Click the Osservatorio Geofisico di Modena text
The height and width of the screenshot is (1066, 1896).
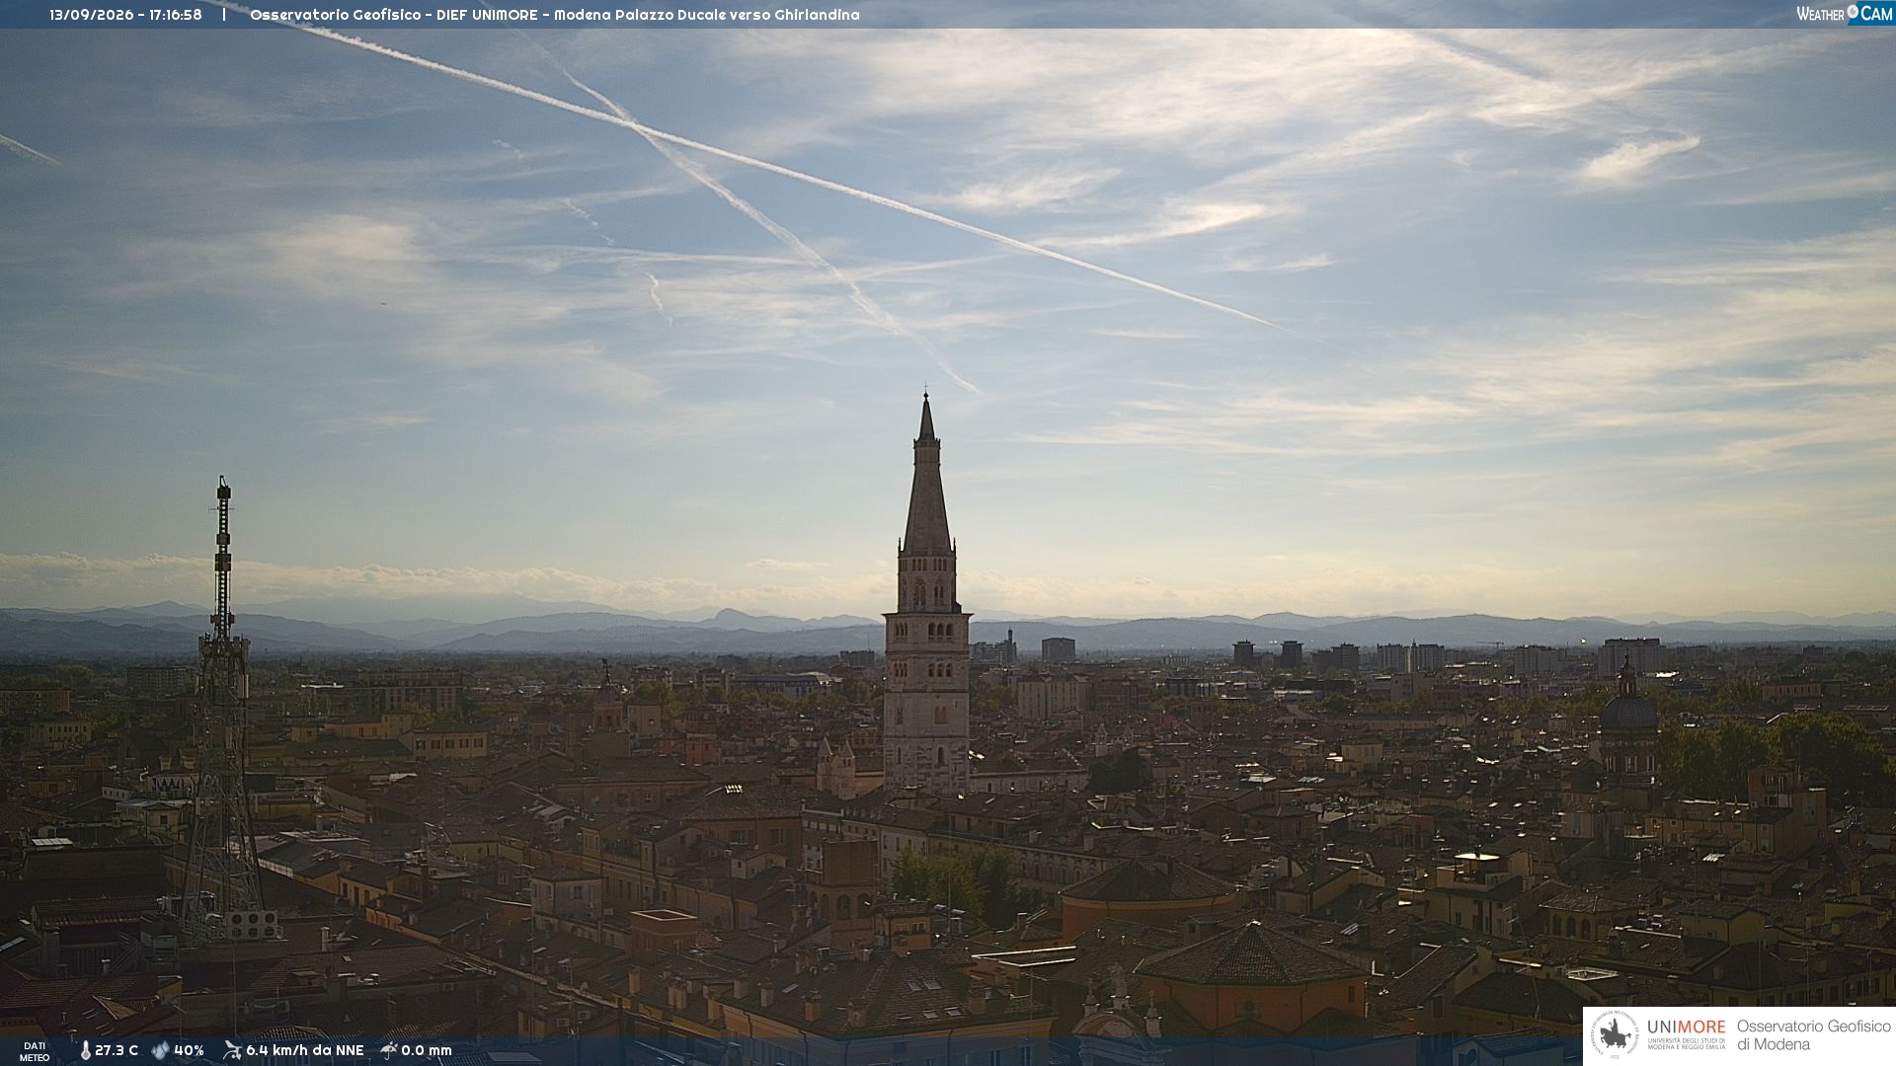click(x=1813, y=1035)
